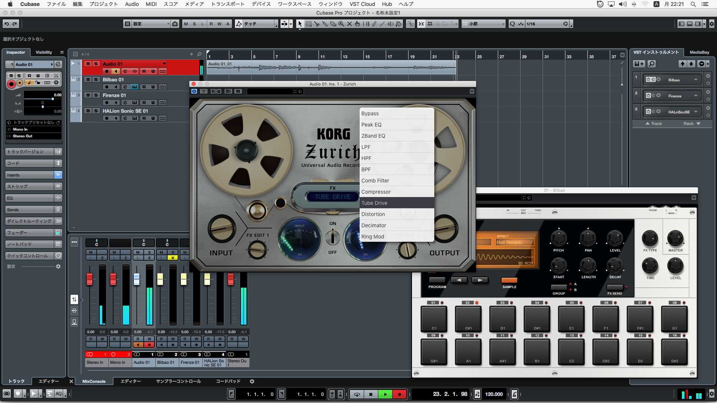Choose Tube Drive from FX list
The image size is (717, 403).
tap(397, 203)
